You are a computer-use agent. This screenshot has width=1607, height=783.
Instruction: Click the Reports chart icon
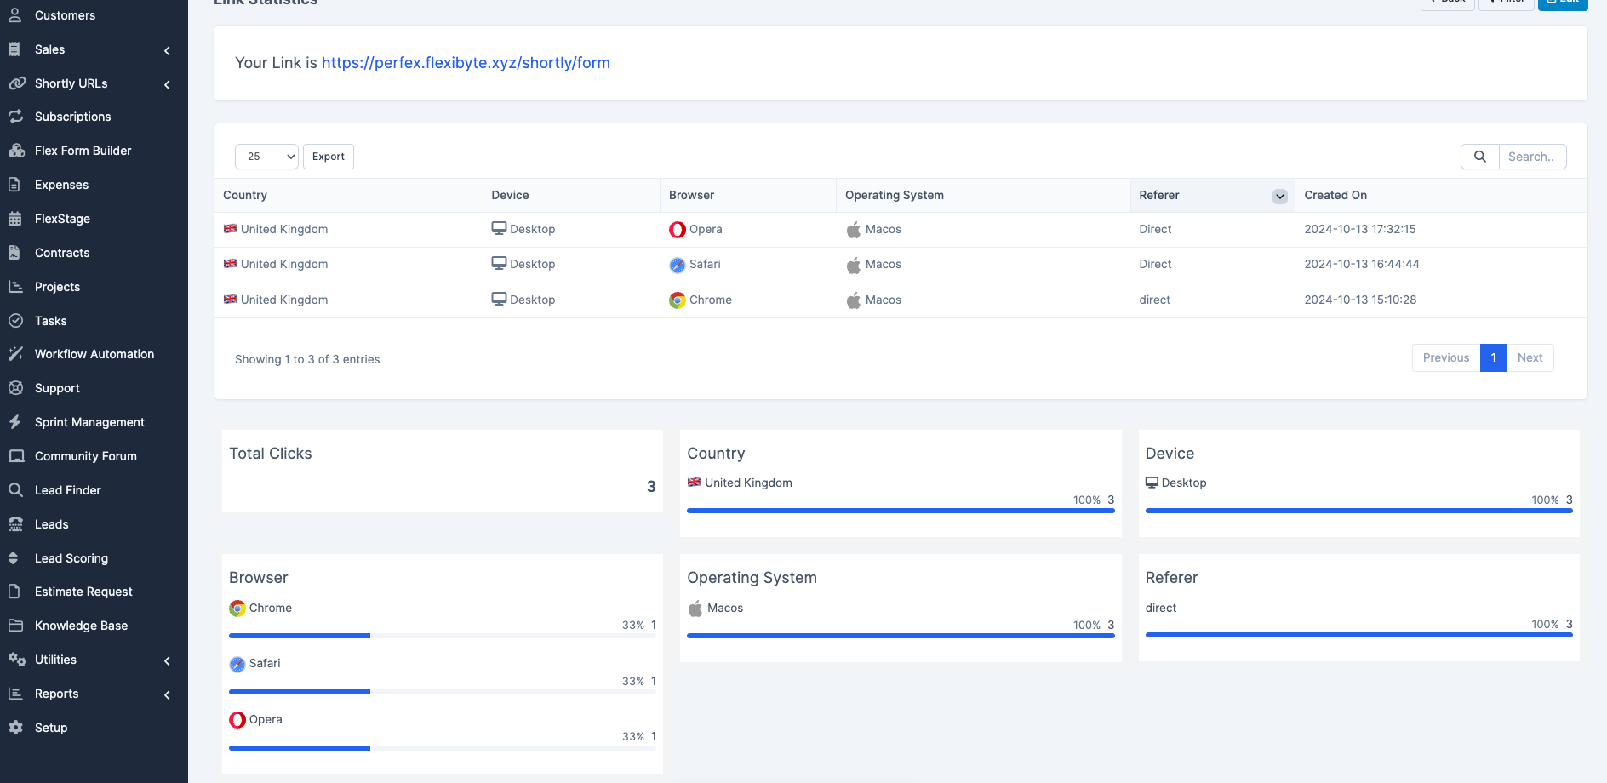[x=15, y=694]
